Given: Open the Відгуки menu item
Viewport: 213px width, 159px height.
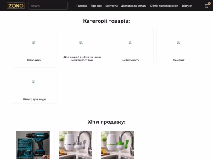Looking at the screenshot, I should click(x=187, y=6).
